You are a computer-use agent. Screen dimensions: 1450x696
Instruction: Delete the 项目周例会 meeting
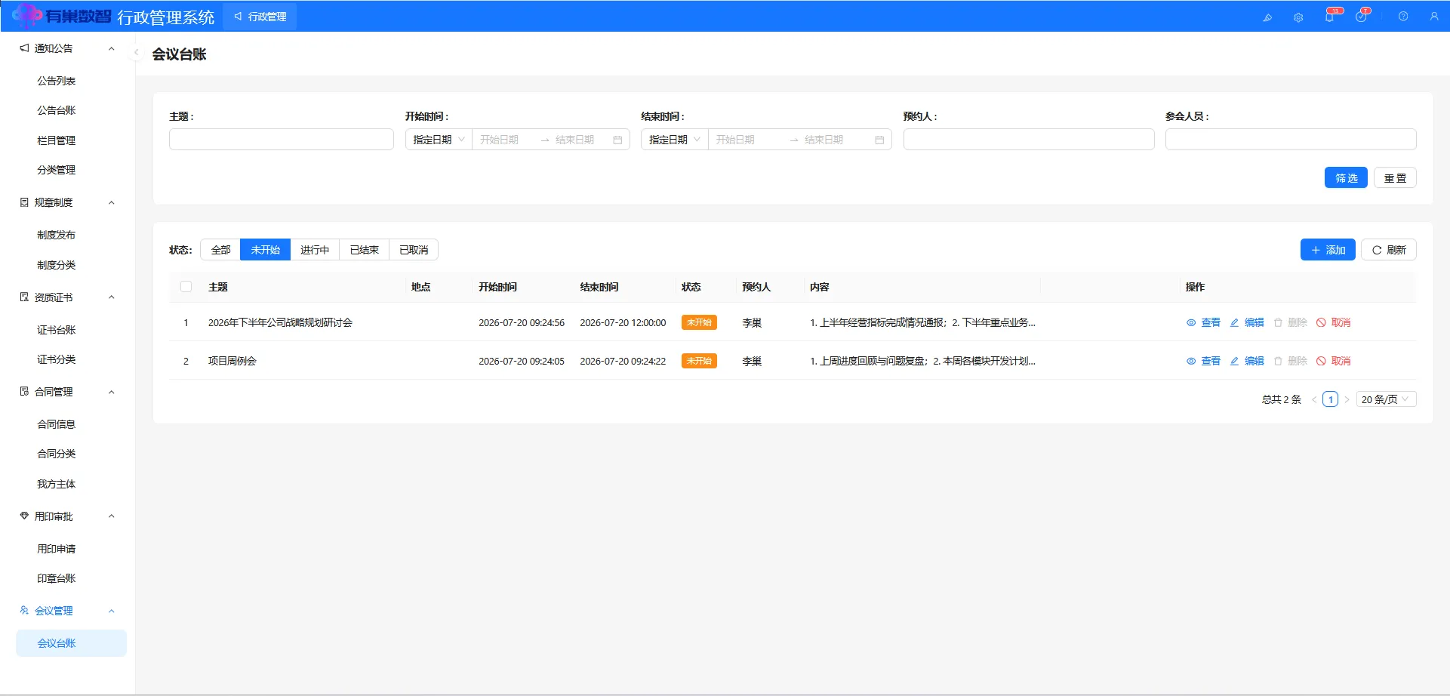[x=1291, y=361]
